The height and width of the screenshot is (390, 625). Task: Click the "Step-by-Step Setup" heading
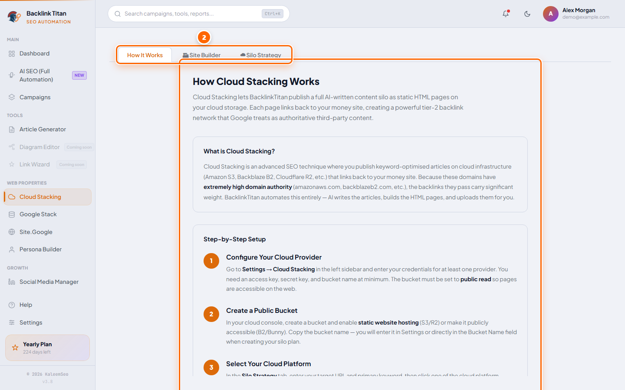pos(234,239)
